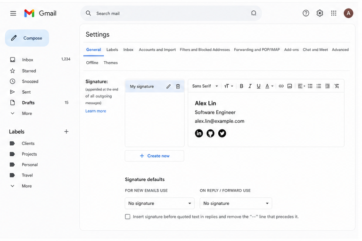Insert a numbered list in signature

310,86
